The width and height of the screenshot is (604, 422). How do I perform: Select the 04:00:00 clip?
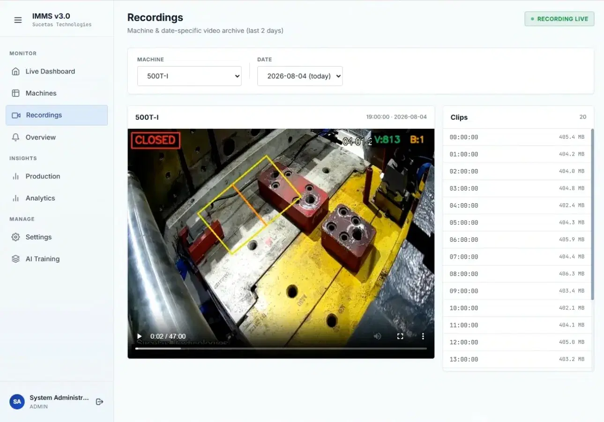point(517,206)
